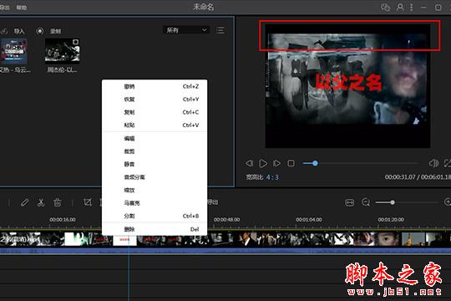The height and width of the screenshot is (301, 451).
Task: Select 静音 to mute the clip
Action: (x=155, y=164)
